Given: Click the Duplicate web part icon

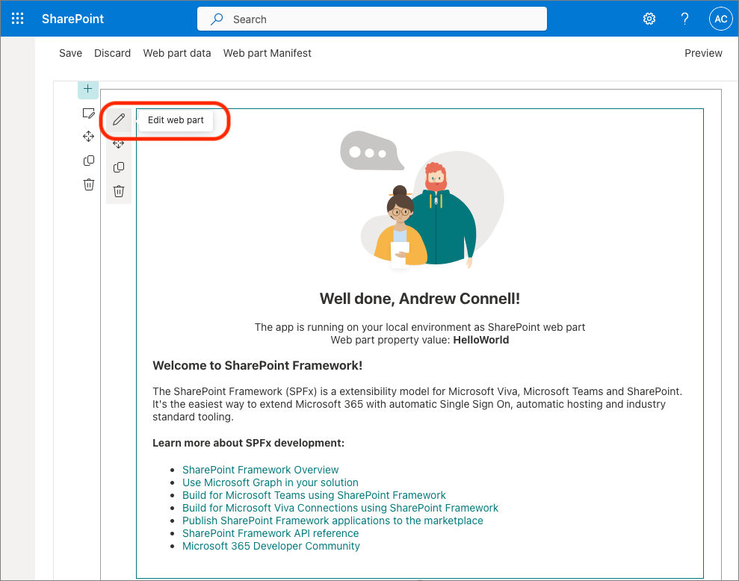Looking at the screenshot, I should [119, 167].
